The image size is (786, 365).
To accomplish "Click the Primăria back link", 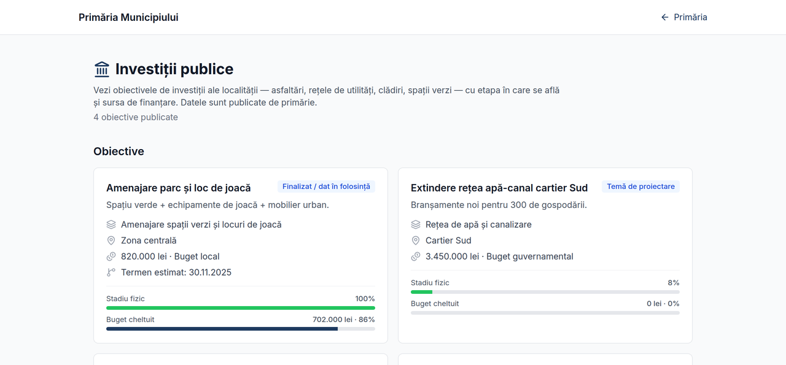I will pyautogui.click(x=683, y=17).
